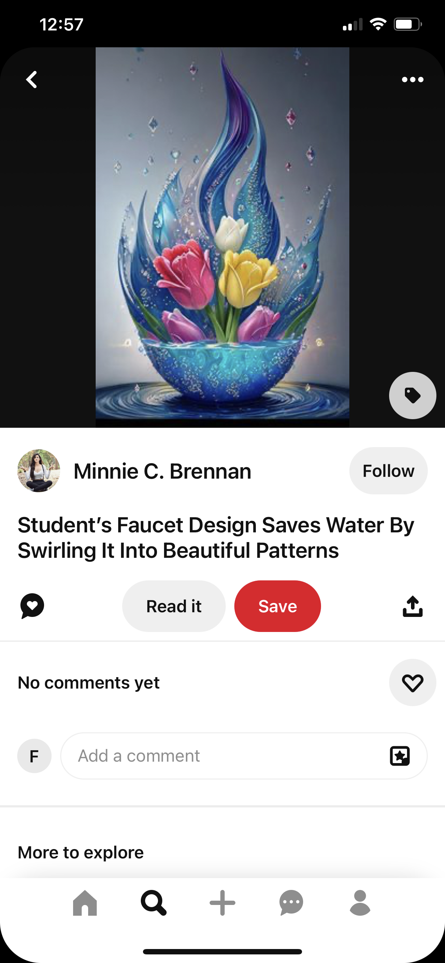Viewport: 445px width, 963px height.
Task: Tap Minnie C. Brennan's name
Action: 162,471
